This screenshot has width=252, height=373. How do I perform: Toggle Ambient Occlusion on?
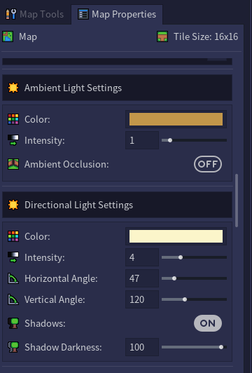(x=208, y=164)
